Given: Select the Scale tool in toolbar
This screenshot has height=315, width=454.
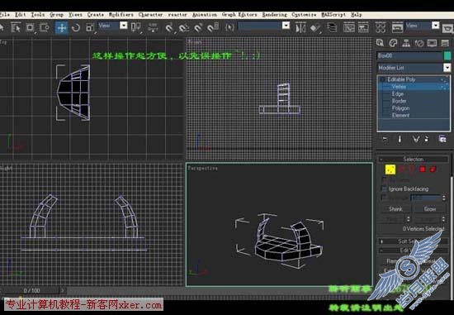Looking at the screenshot, I should pos(90,28).
